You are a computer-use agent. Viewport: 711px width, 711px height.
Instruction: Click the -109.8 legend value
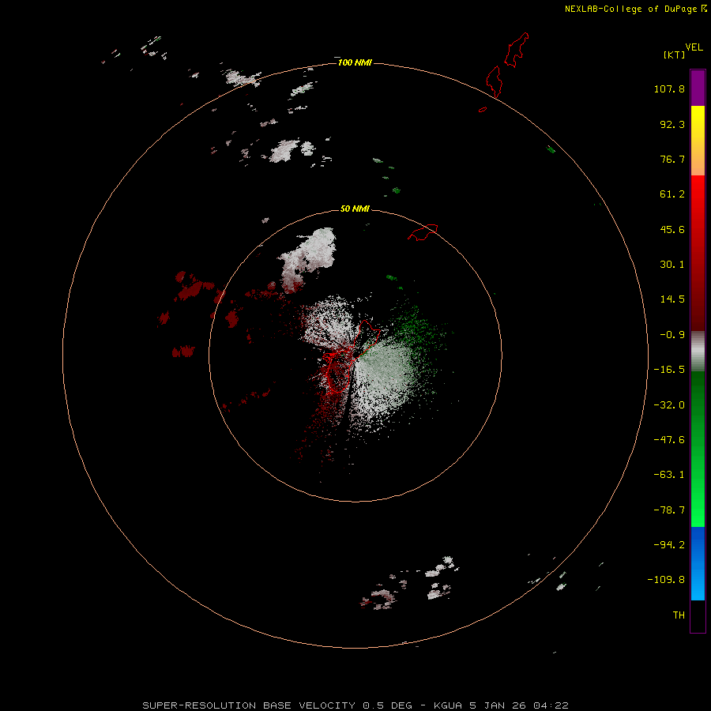coord(666,580)
